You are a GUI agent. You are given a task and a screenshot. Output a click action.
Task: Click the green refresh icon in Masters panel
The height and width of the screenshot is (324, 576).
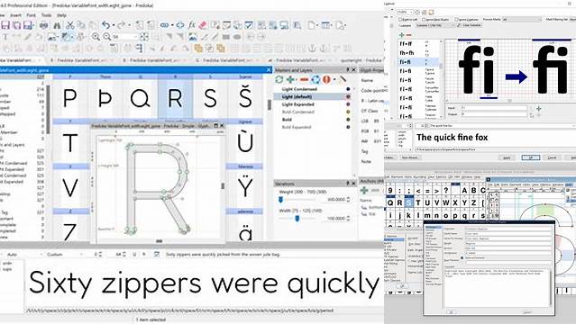[279, 79]
